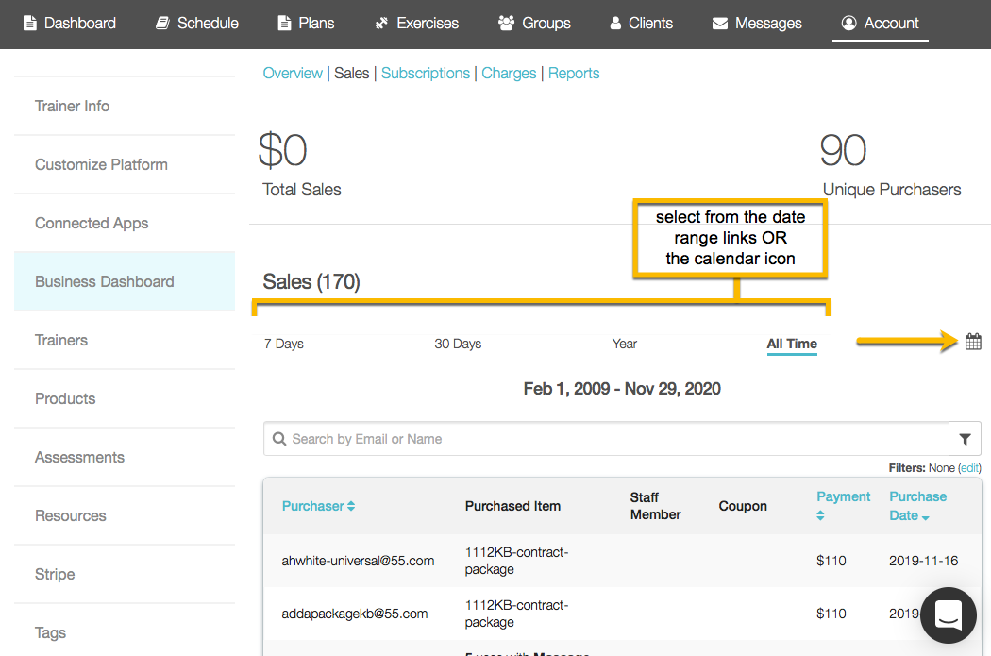The image size is (991, 656).
Task: Sort by Purchaser column arrows
Action: coord(351,506)
